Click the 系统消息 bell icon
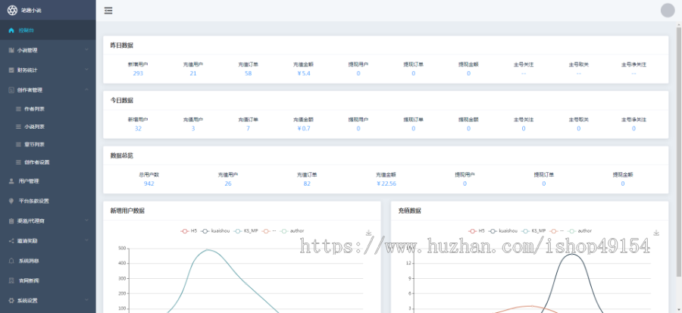The image size is (682, 313). tap(11, 261)
